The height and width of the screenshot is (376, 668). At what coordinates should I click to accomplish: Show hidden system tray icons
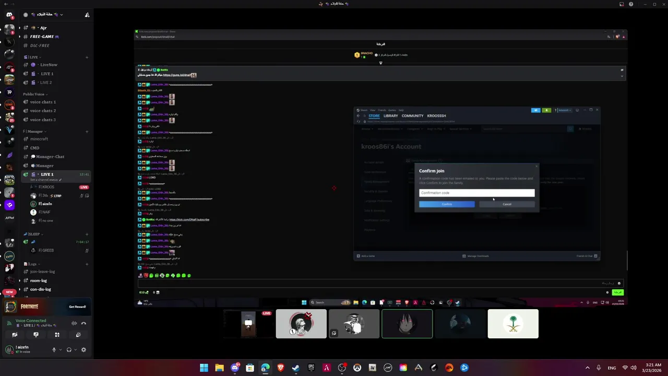587,368
